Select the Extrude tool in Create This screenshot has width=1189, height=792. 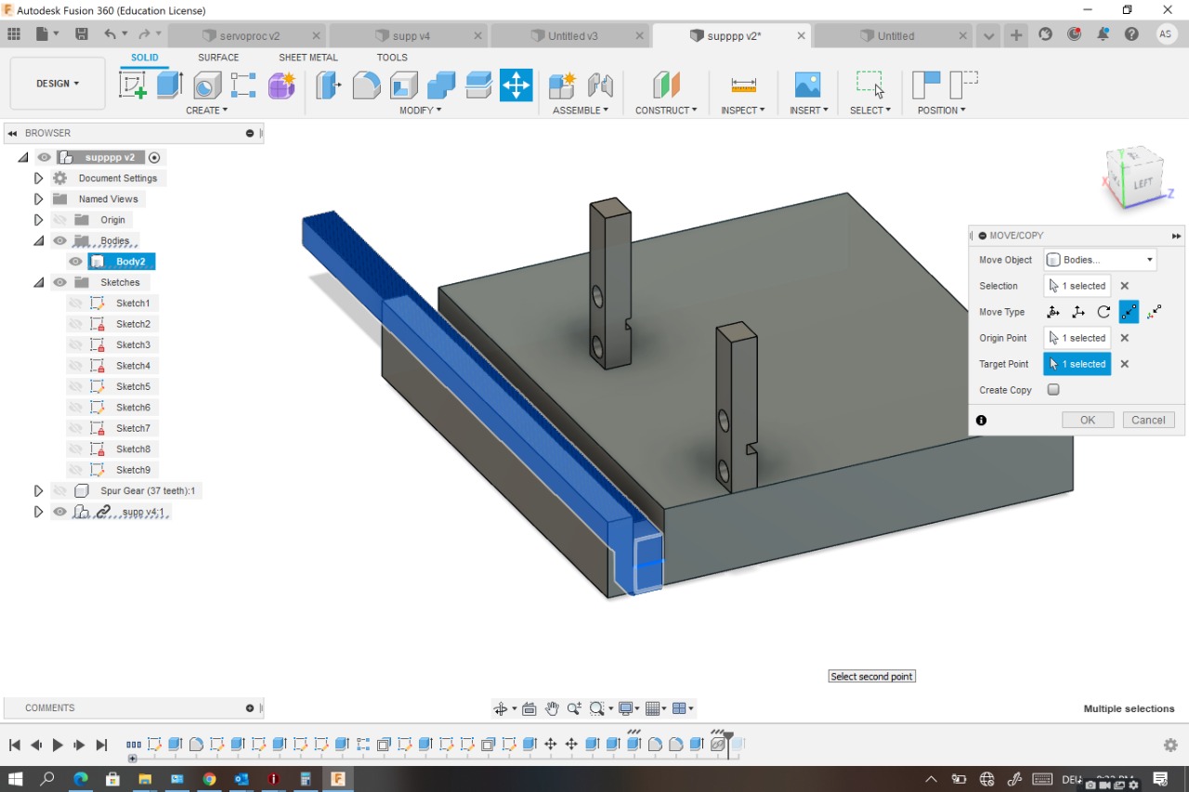169,85
